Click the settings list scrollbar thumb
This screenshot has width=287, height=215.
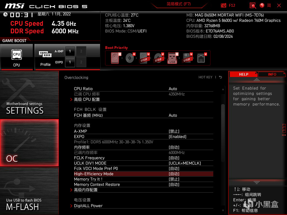223,133
